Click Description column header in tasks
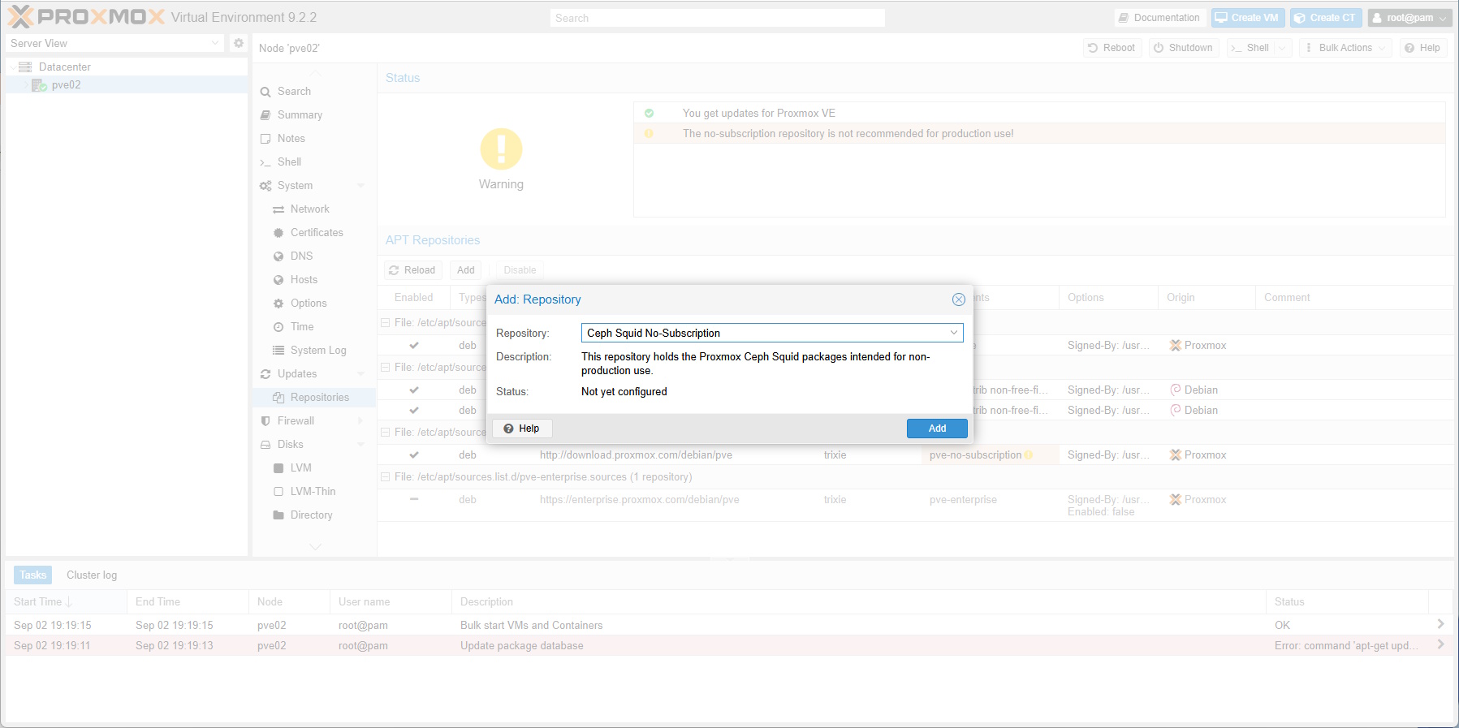The image size is (1459, 728). click(858, 602)
